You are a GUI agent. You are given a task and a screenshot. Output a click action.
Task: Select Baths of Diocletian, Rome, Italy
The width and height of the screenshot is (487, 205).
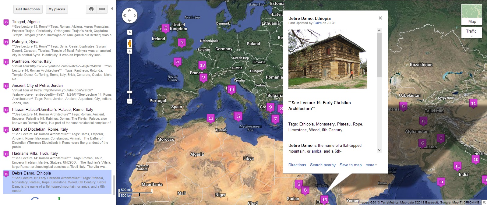pyautogui.click(x=40, y=129)
